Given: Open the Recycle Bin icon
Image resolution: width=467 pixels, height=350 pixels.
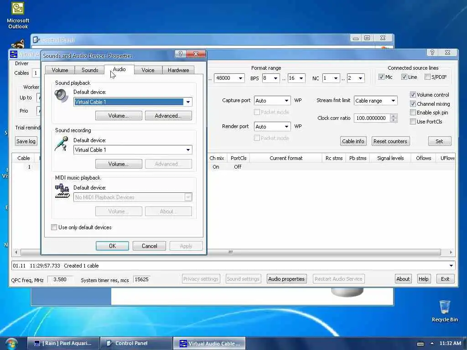Looking at the screenshot, I should (445, 311).
